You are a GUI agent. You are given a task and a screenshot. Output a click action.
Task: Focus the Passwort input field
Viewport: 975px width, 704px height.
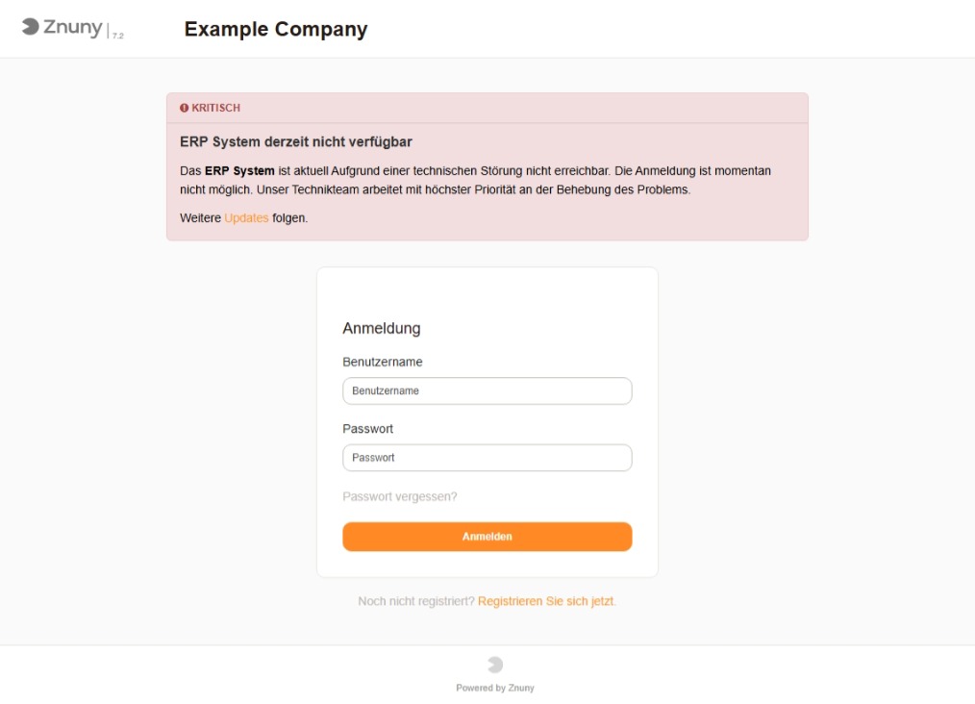pyautogui.click(x=487, y=457)
